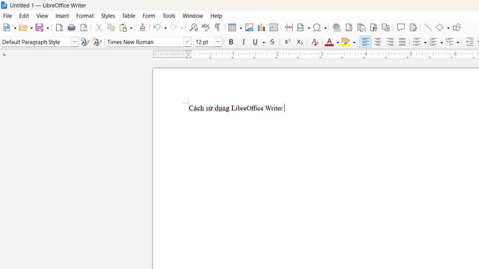Expand the Save options dropdown arrow
Screen dimensions: 479x269
[48, 28]
